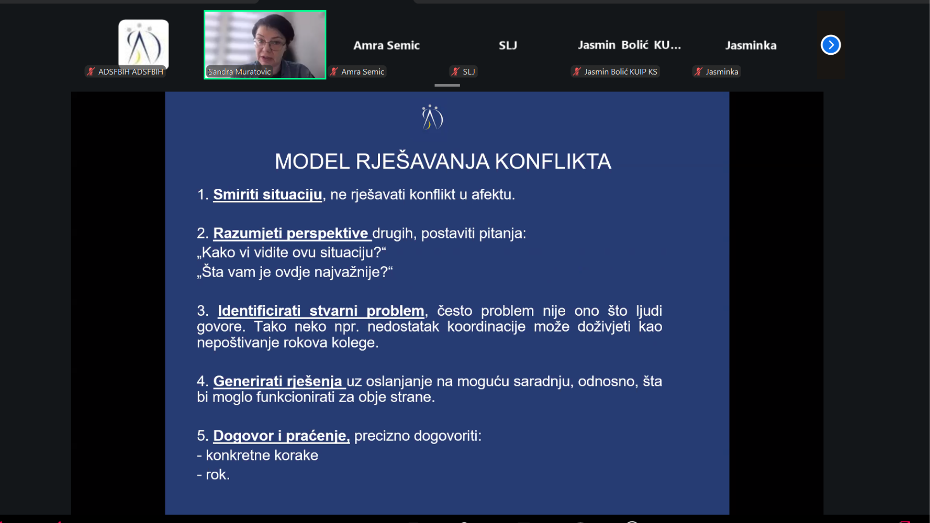Click Jasminka's muted microphone icon
This screenshot has height=523, width=930.
coord(698,72)
